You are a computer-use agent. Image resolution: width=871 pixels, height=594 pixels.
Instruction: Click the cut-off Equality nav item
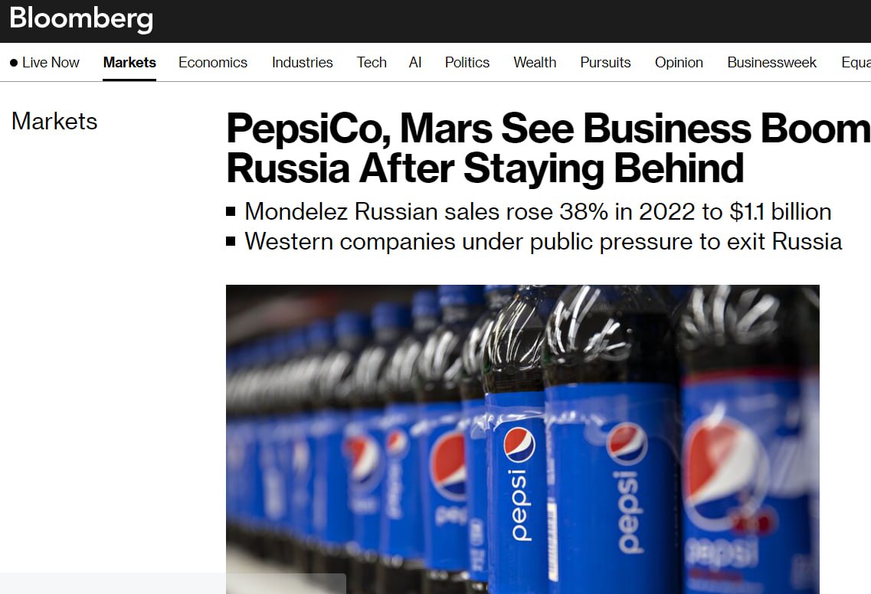tap(855, 63)
